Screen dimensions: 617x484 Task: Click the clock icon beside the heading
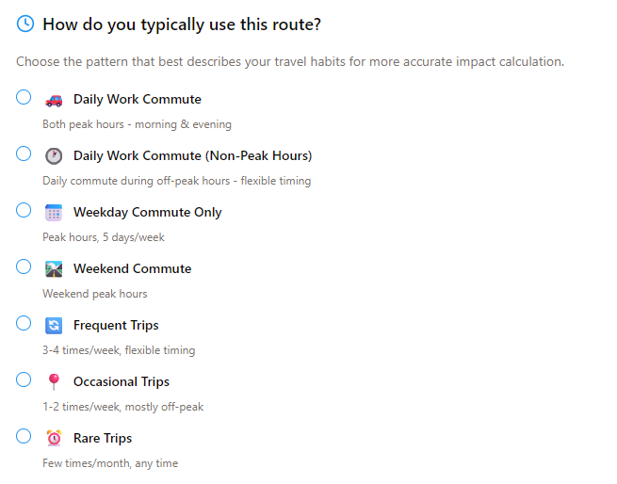(x=25, y=24)
